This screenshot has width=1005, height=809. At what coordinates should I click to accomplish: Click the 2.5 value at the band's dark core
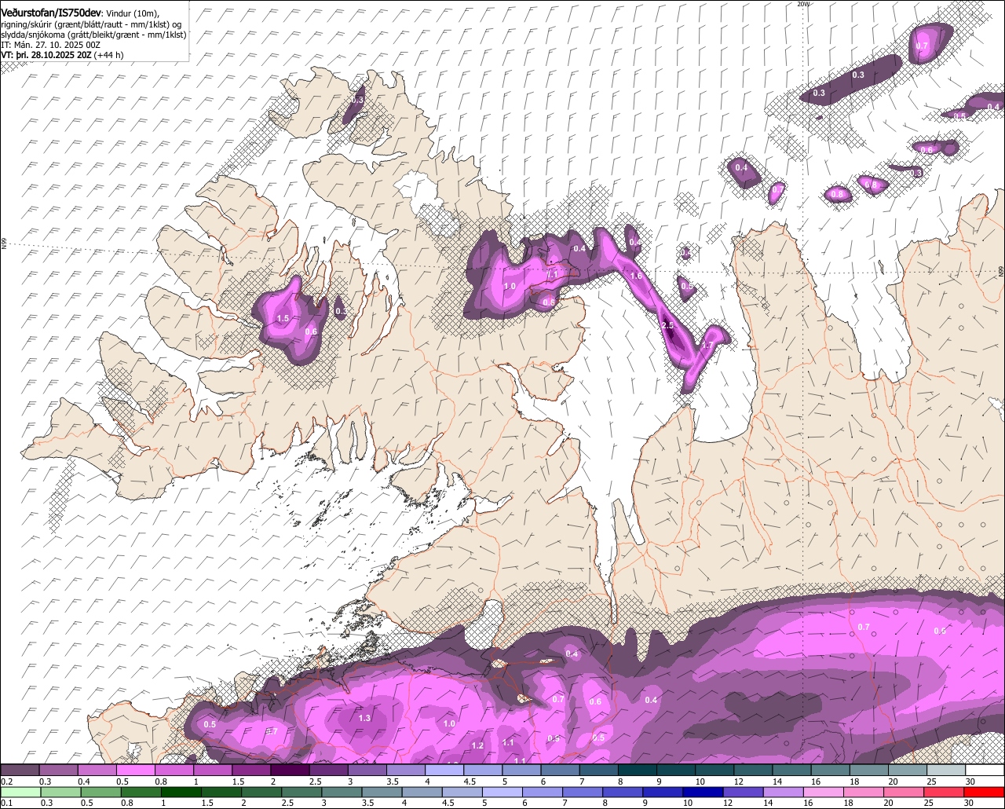coord(667,325)
